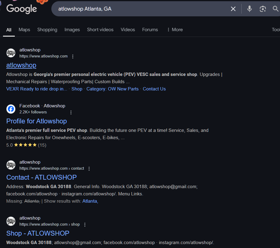
Task: Open Profile for Atlowshop Facebook link
Action: pyautogui.click(x=37, y=121)
